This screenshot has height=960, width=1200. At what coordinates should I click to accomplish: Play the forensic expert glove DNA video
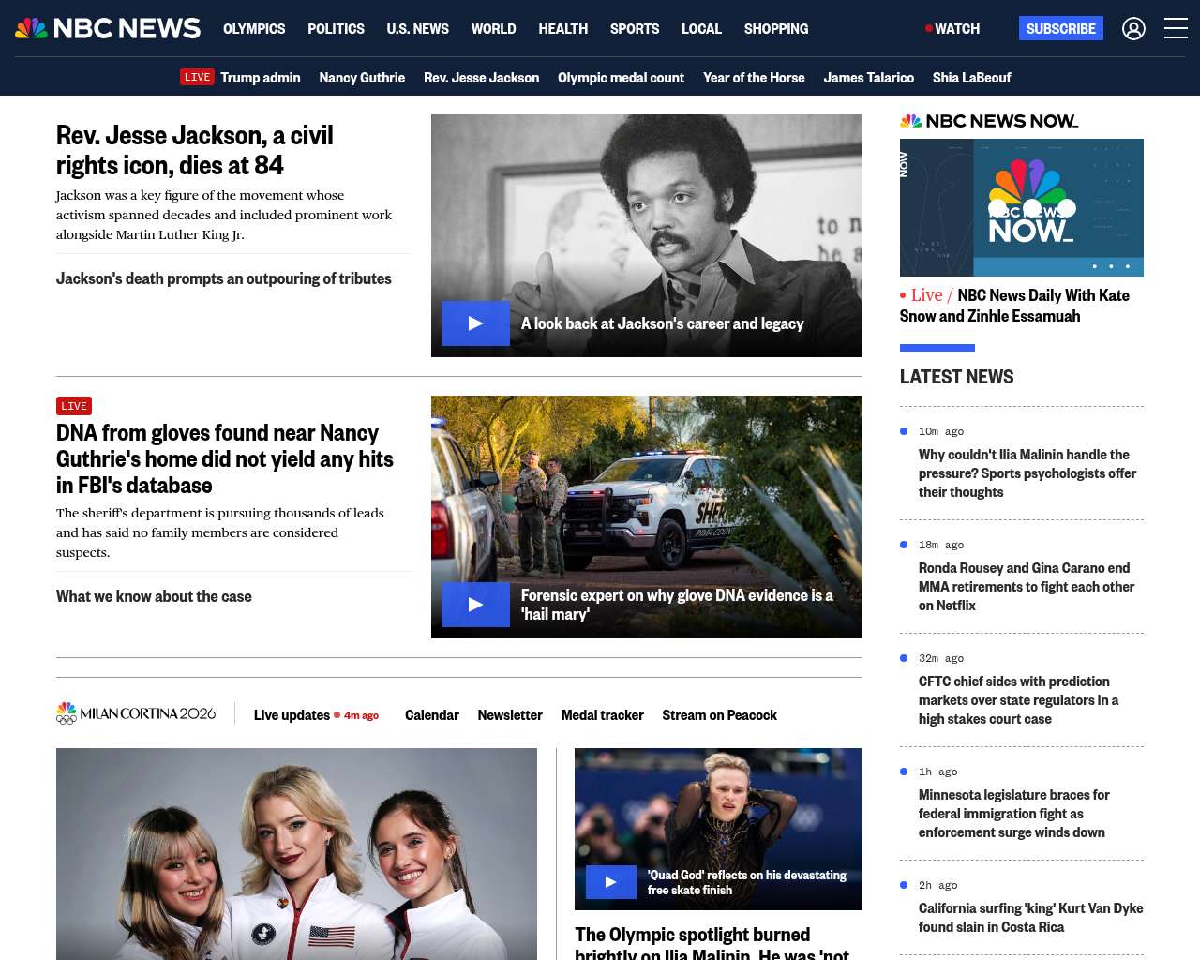476,605
